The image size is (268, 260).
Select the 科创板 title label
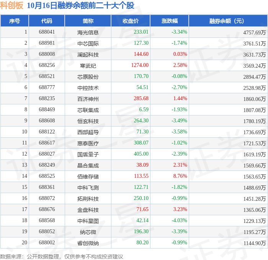[x=11, y=5]
